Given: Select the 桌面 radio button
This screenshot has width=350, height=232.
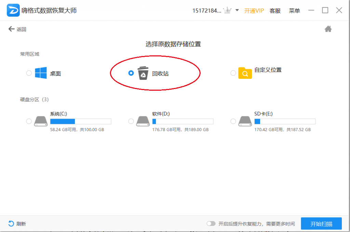Looking at the screenshot, I should pyautogui.click(x=29, y=73).
